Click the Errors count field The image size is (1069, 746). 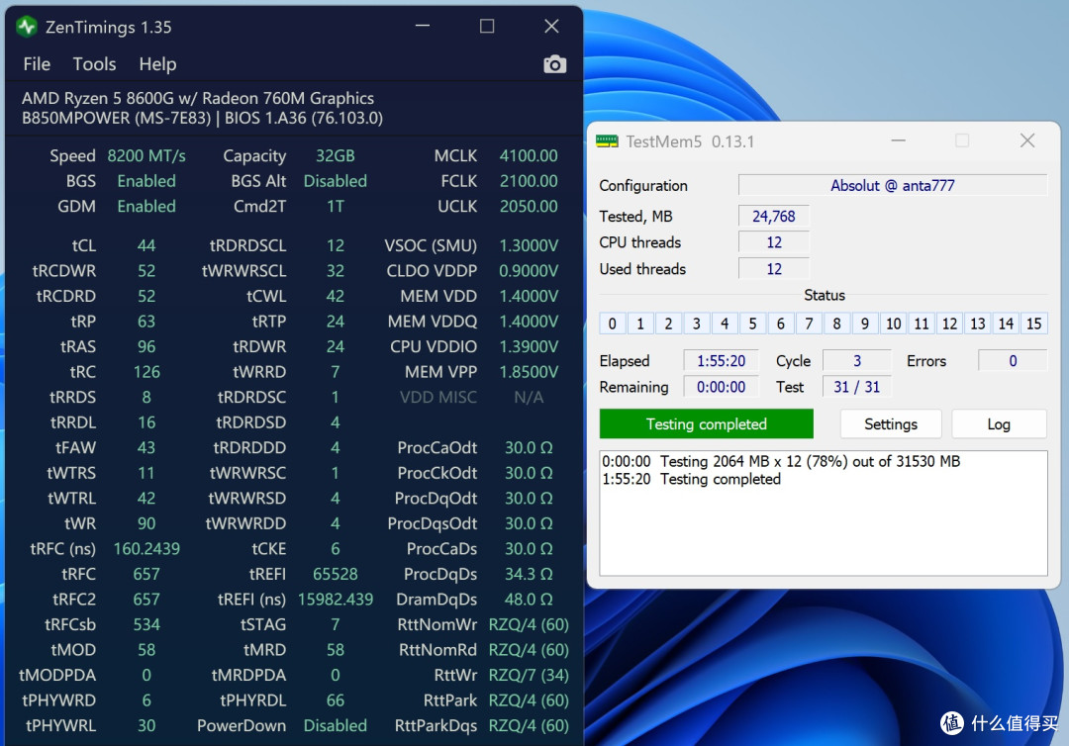click(x=1013, y=360)
